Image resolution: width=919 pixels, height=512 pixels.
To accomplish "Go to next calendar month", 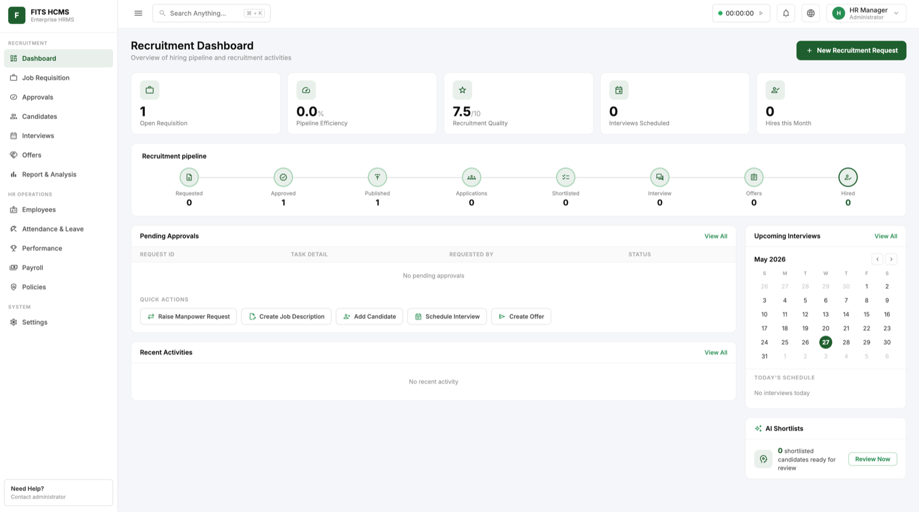I will (891, 259).
